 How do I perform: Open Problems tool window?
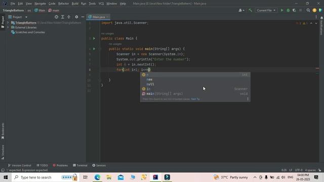[60, 165]
